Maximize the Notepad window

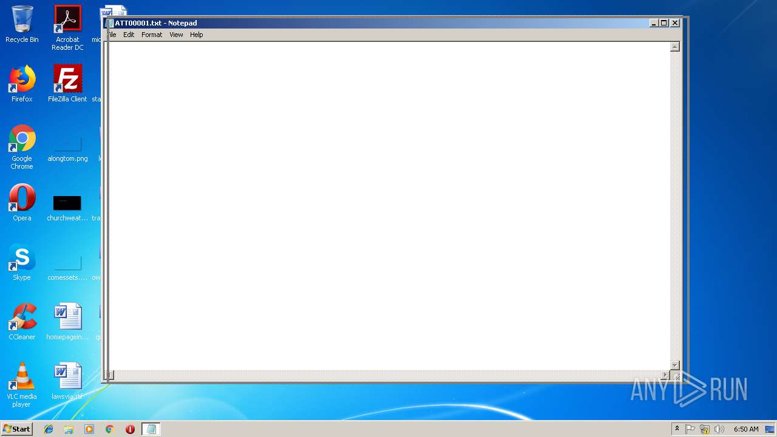point(664,23)
